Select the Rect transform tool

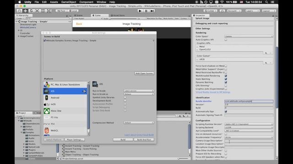tap(43, 11)
